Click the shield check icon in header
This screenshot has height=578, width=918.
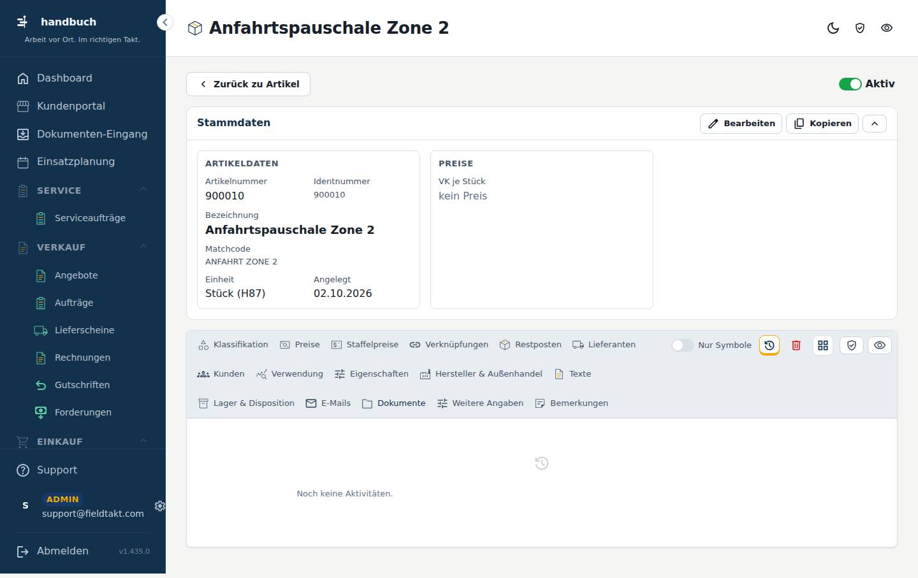click(x=860, y=28)
